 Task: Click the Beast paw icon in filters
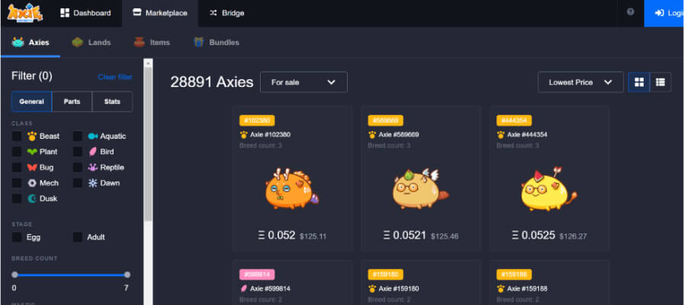[x=31, y=136]
